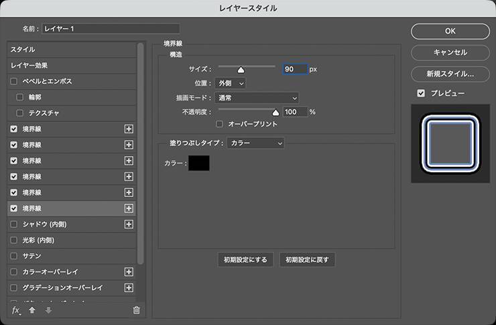Image resolution: width=496 pixels, height=325 pixels.
Task: Click plus icon beside グラデーションオーバーレイ
Action: point(129,287)
